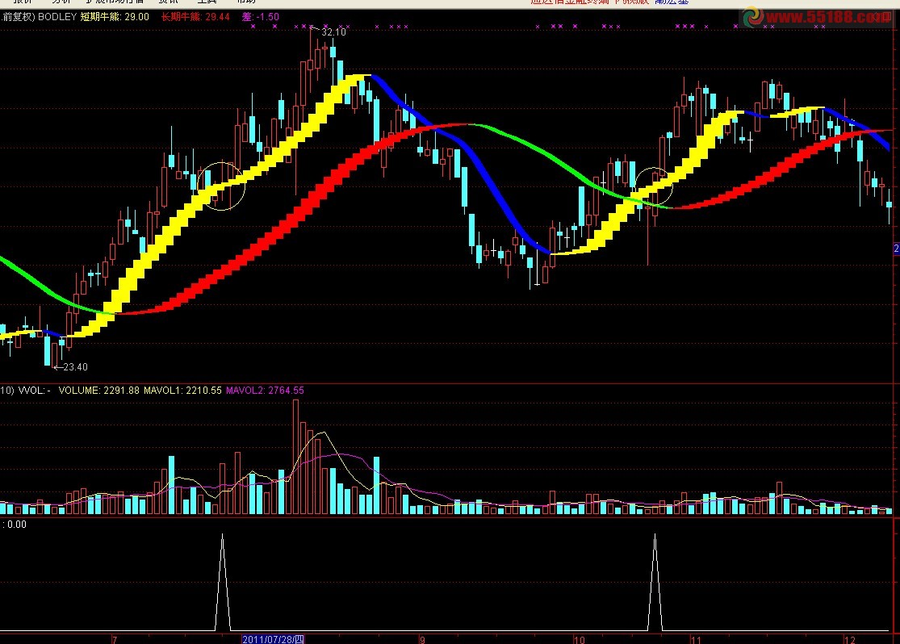
Task: Click the tallest red volume bar
Action: [296, 457]
